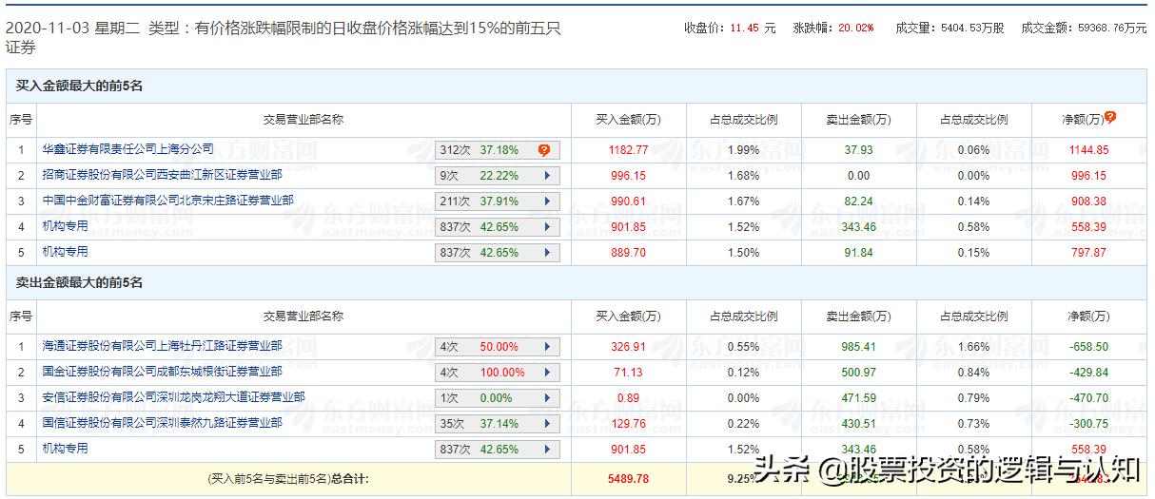Click buy amount 71.13 for 国金证券

coord(628,373)
